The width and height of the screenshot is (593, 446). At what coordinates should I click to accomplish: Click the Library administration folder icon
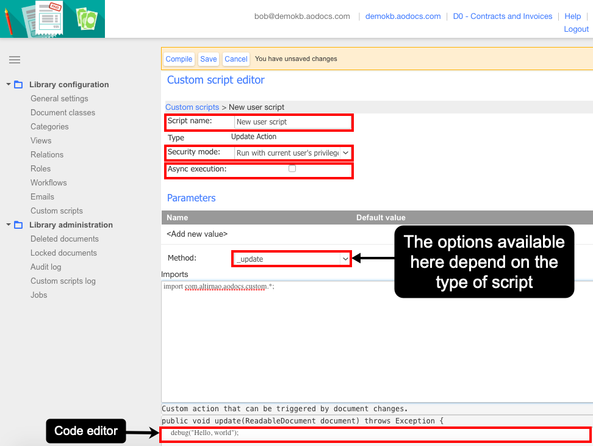[18, 225]
